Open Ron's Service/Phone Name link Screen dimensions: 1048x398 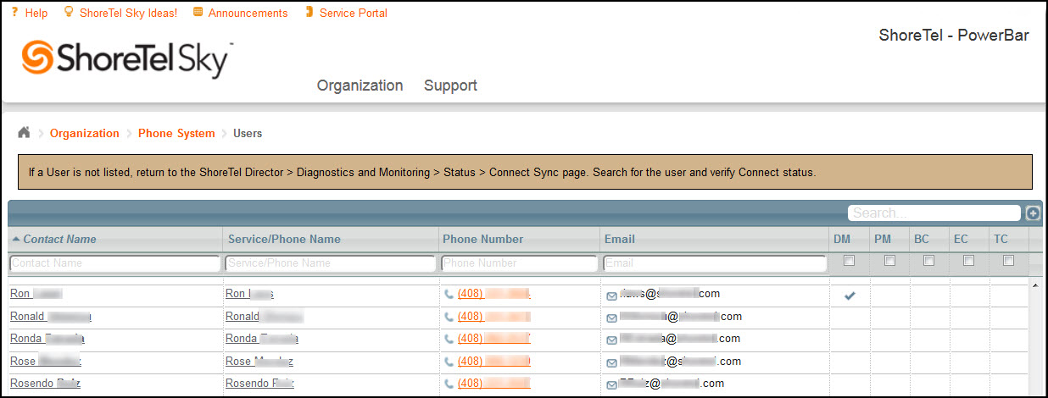click(x=249, y=294)
